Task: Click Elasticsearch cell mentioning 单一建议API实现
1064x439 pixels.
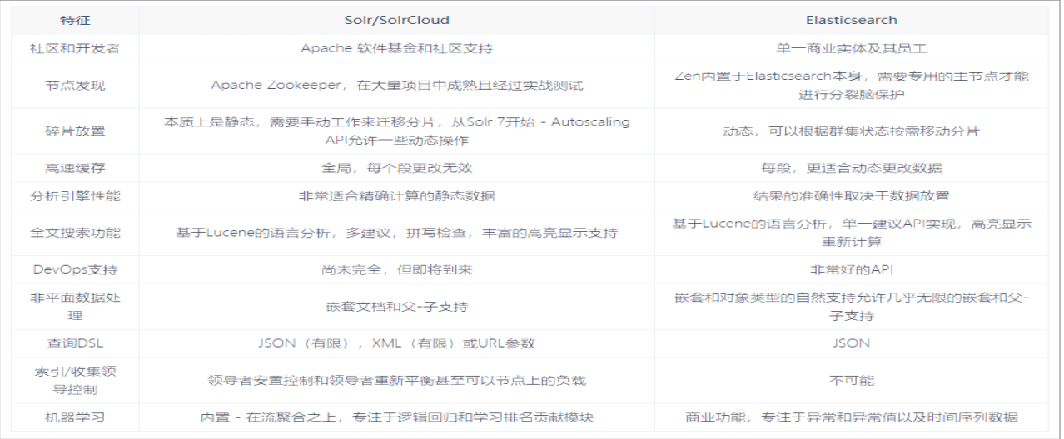Action: [851, 233]
